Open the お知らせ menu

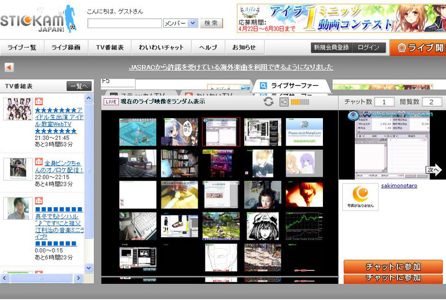(245, 47)
